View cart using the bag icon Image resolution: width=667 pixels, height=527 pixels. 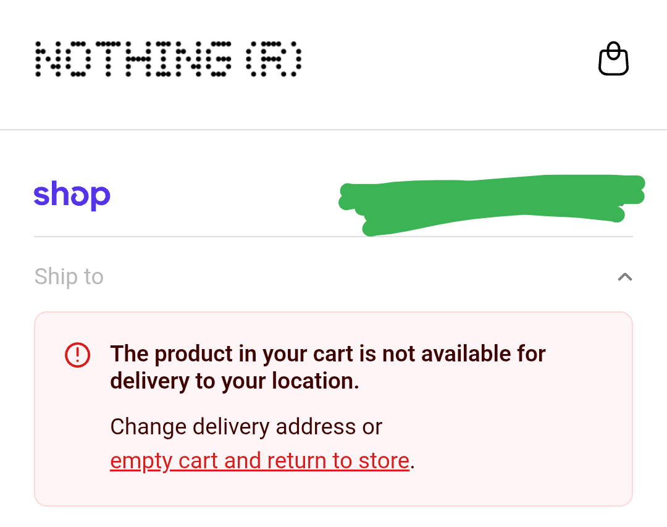(613, 59)
